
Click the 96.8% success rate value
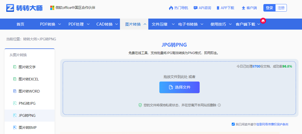tap(287, 66)
